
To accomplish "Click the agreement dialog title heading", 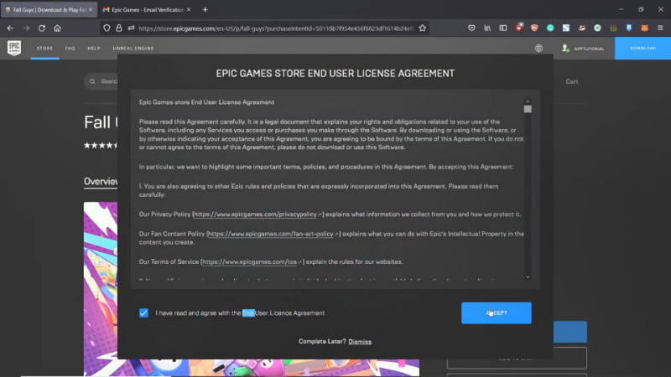I will coord(335,74).
